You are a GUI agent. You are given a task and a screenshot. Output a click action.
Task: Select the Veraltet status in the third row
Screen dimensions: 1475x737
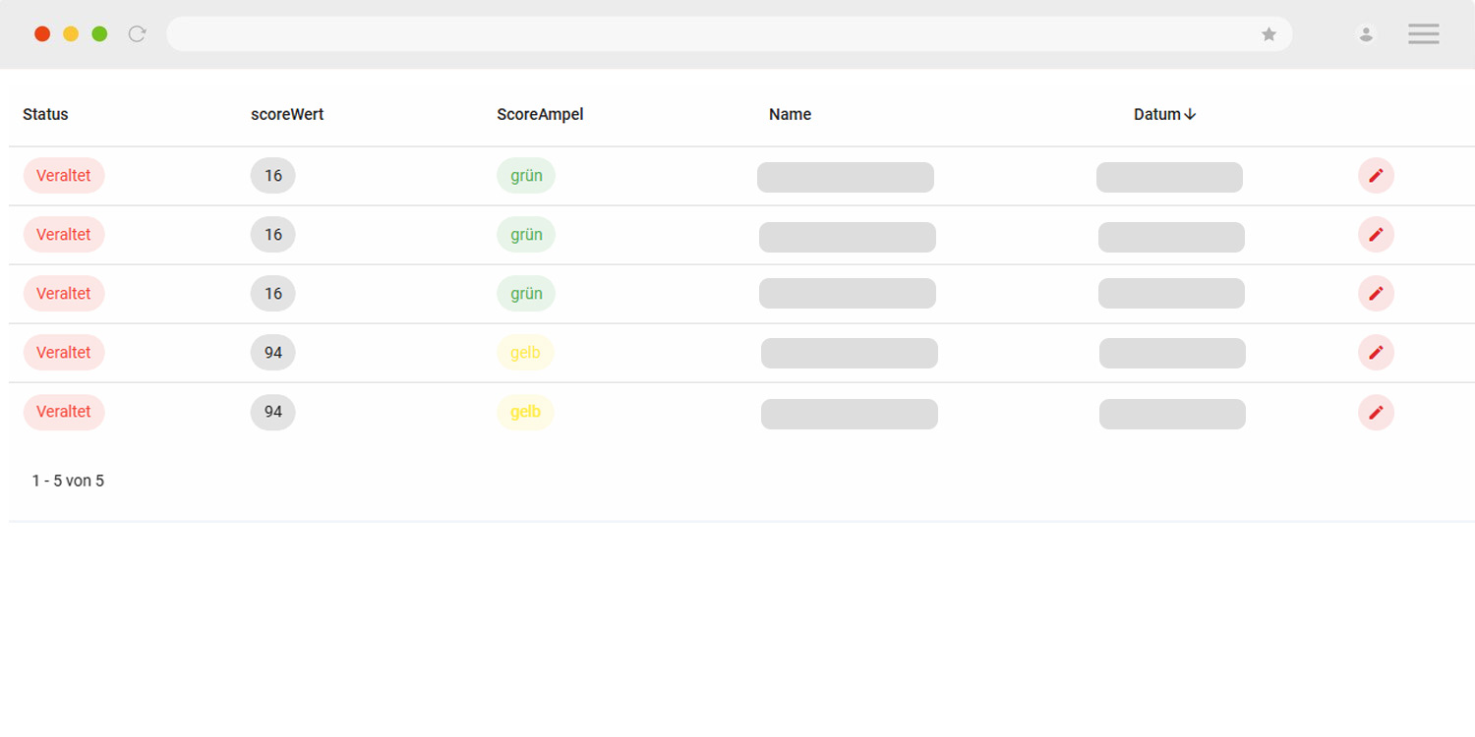(64, 294)
